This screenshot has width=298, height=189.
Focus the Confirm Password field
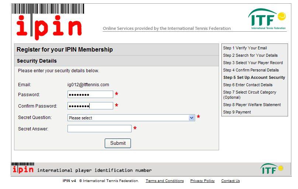tap(90, 106)
